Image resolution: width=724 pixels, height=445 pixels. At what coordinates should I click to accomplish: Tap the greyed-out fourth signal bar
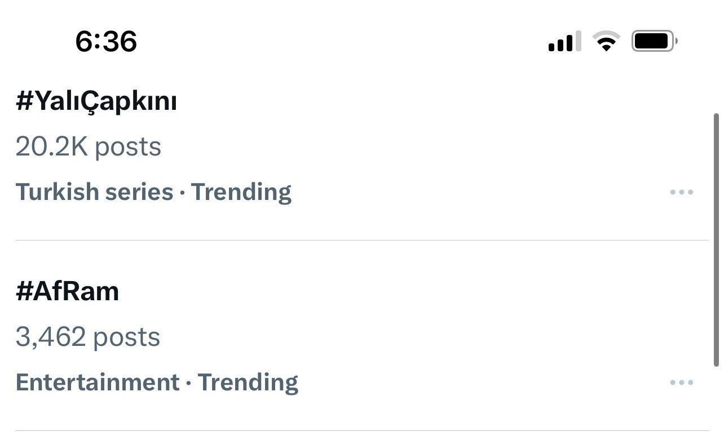578,42
